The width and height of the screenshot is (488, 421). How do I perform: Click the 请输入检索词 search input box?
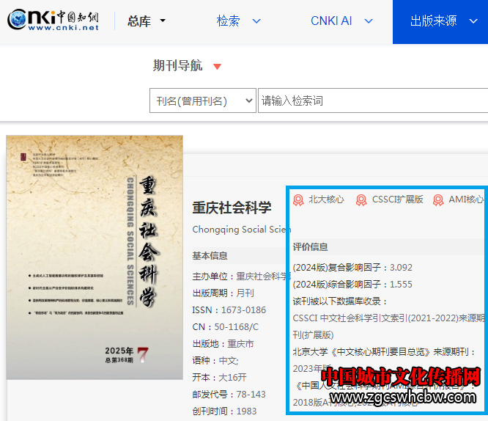coord(372,100)
